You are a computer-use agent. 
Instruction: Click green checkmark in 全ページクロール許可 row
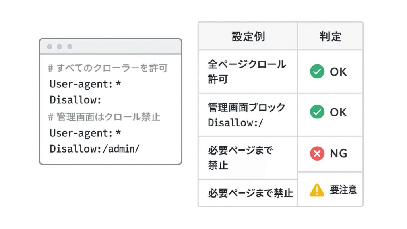point(317,72)
